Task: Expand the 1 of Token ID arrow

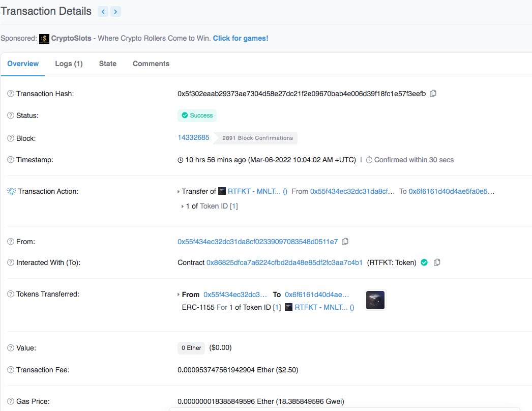Action: (183, 207)
